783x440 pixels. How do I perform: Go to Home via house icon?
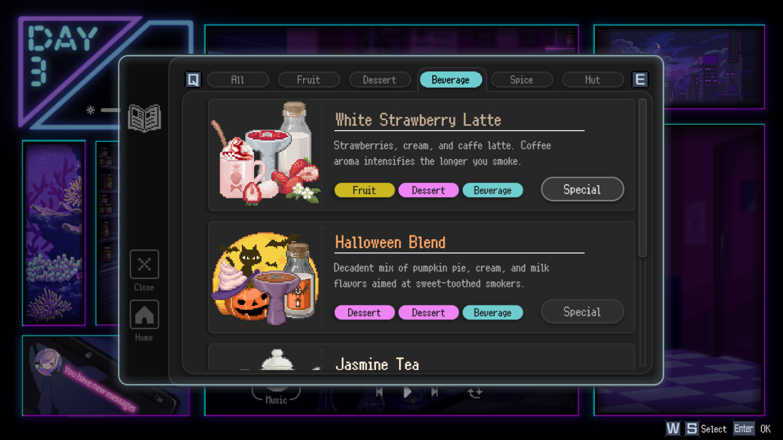[144, 314]
